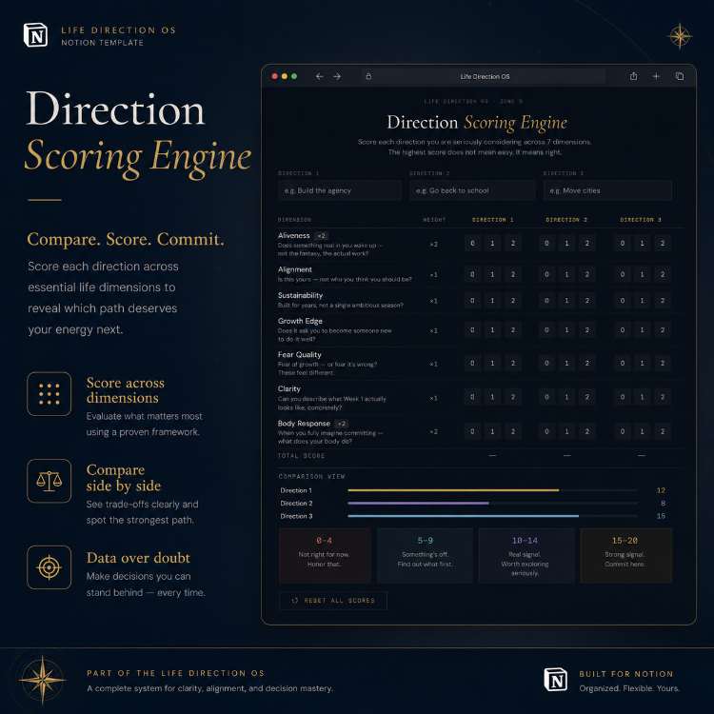The width and height of the screenshot is (714, 714).
Task: Click the 0-4 'Not right for now' card
Action: click(x=325, y=556)
